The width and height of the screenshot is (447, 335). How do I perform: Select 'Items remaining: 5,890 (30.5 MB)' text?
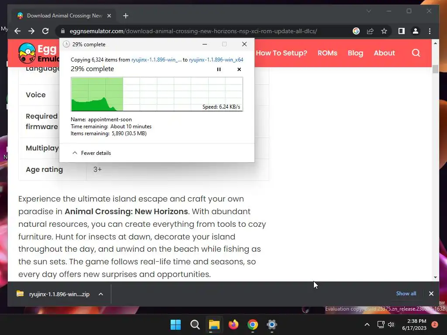(109, 133)
